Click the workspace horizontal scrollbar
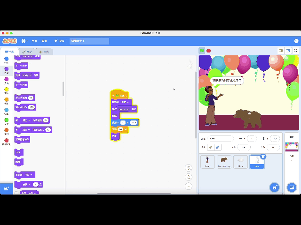This screenshot has height=225, width=301. click(134, 194)
